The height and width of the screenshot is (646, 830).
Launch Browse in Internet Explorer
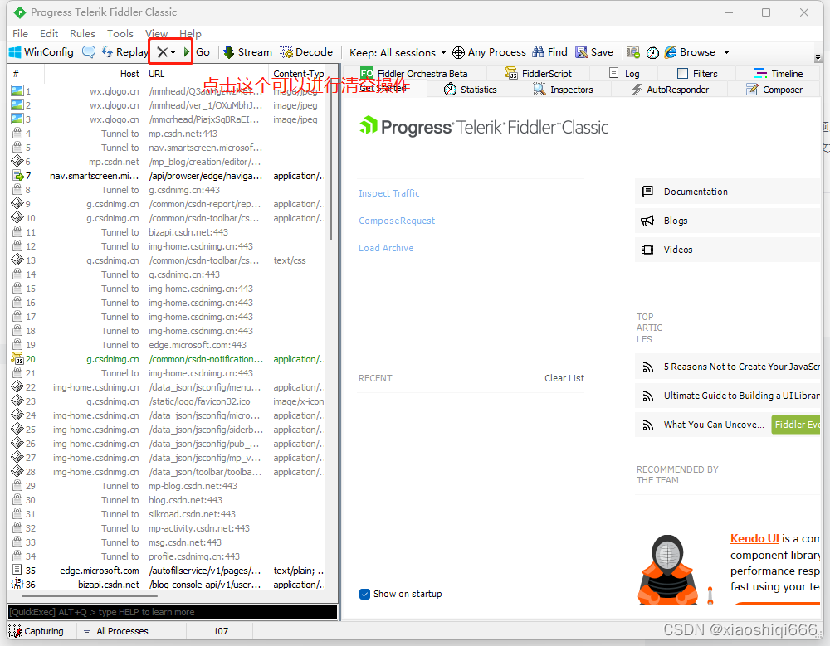tap(691, 52)
